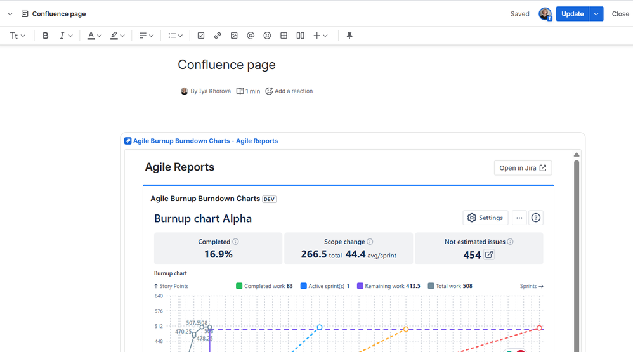Apply italic formatting

(x=62, y=36)
